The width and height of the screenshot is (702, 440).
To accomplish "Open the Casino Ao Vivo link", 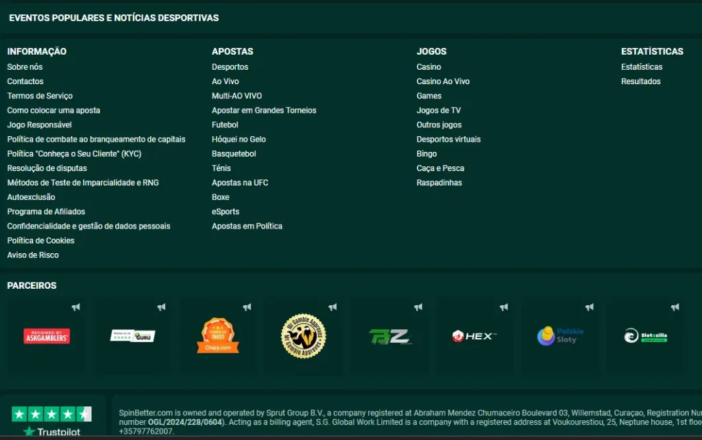I will (444, 81).
